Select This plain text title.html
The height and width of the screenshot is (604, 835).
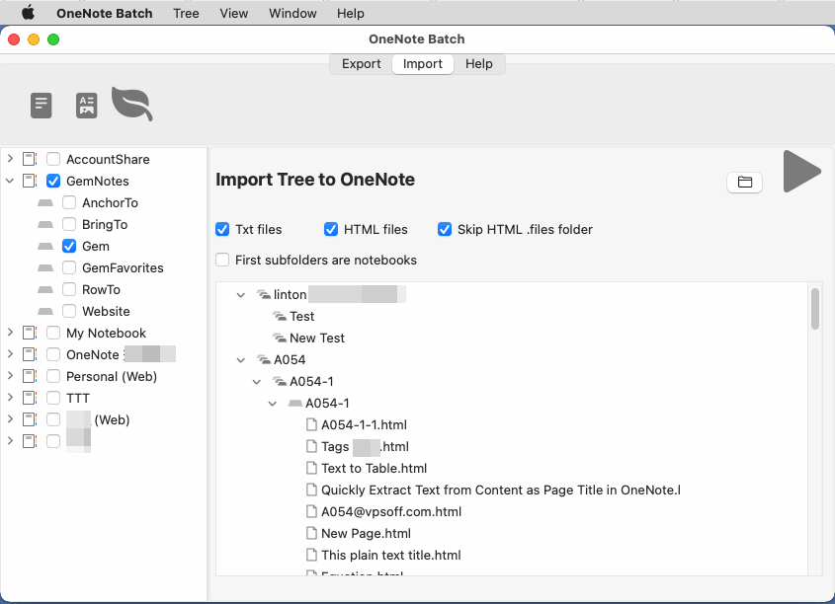point(391,555)
